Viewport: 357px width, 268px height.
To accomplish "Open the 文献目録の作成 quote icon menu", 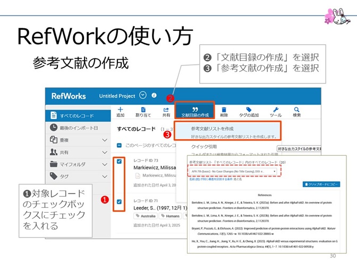I will point(195,110).
